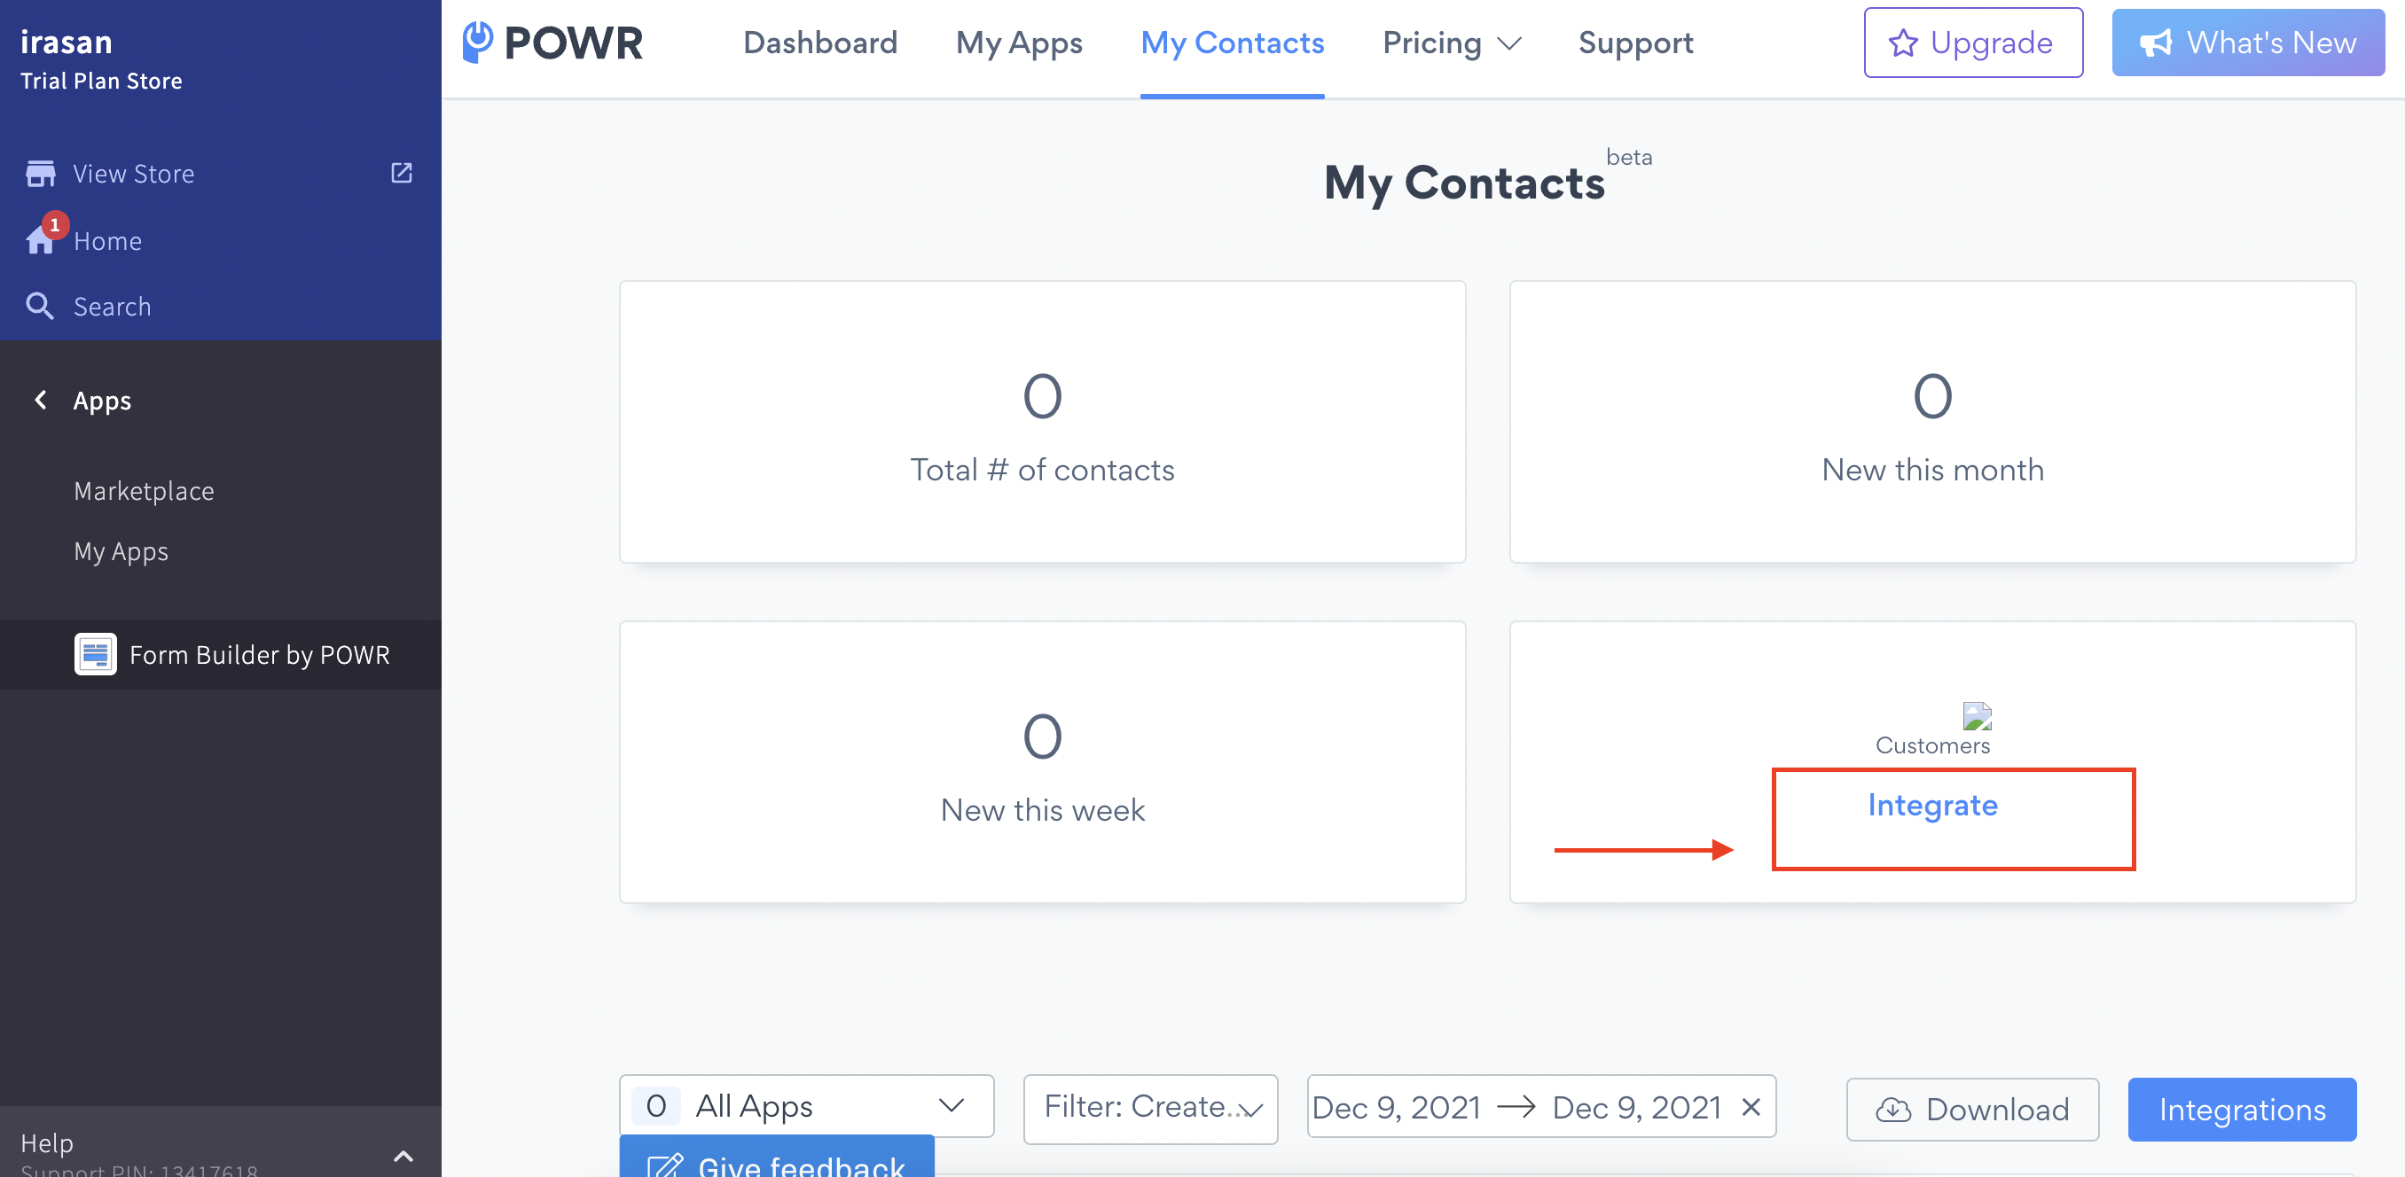
Task: Open the Filter: Create... dropdown
Action: [1150, 1108]
